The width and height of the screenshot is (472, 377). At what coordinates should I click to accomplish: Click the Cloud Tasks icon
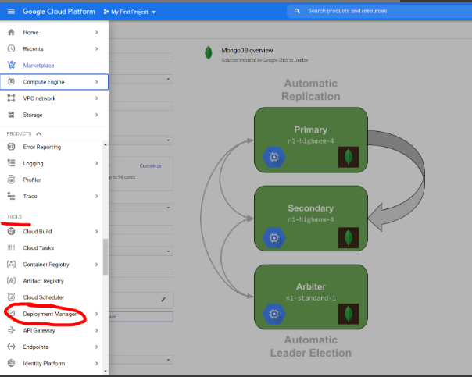[11, 247]
